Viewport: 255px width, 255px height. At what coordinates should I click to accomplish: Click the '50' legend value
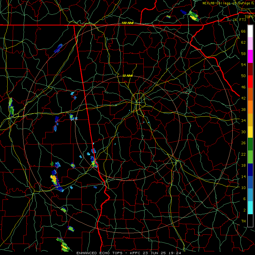click(243, 76)
